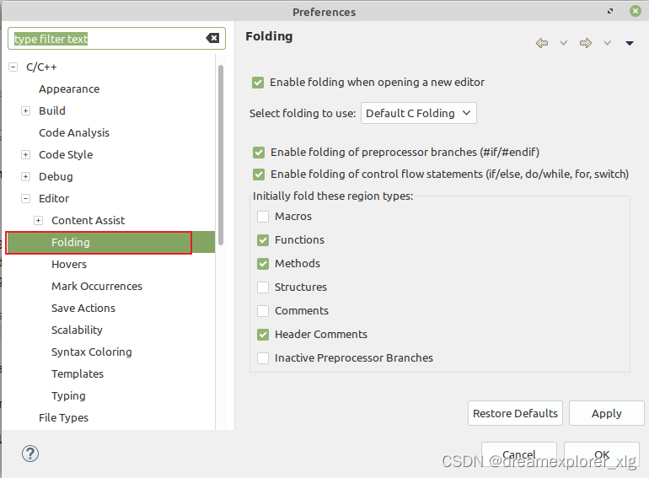Open the back history dropdown arrow
Image resolution: width=649 pixels, height=478 pixels.
(x=564, y=43)
